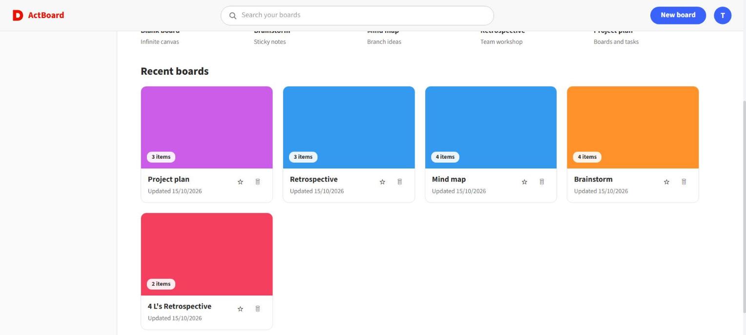
Task: Click the trash icon for Retrospective board
Action: 399,182
